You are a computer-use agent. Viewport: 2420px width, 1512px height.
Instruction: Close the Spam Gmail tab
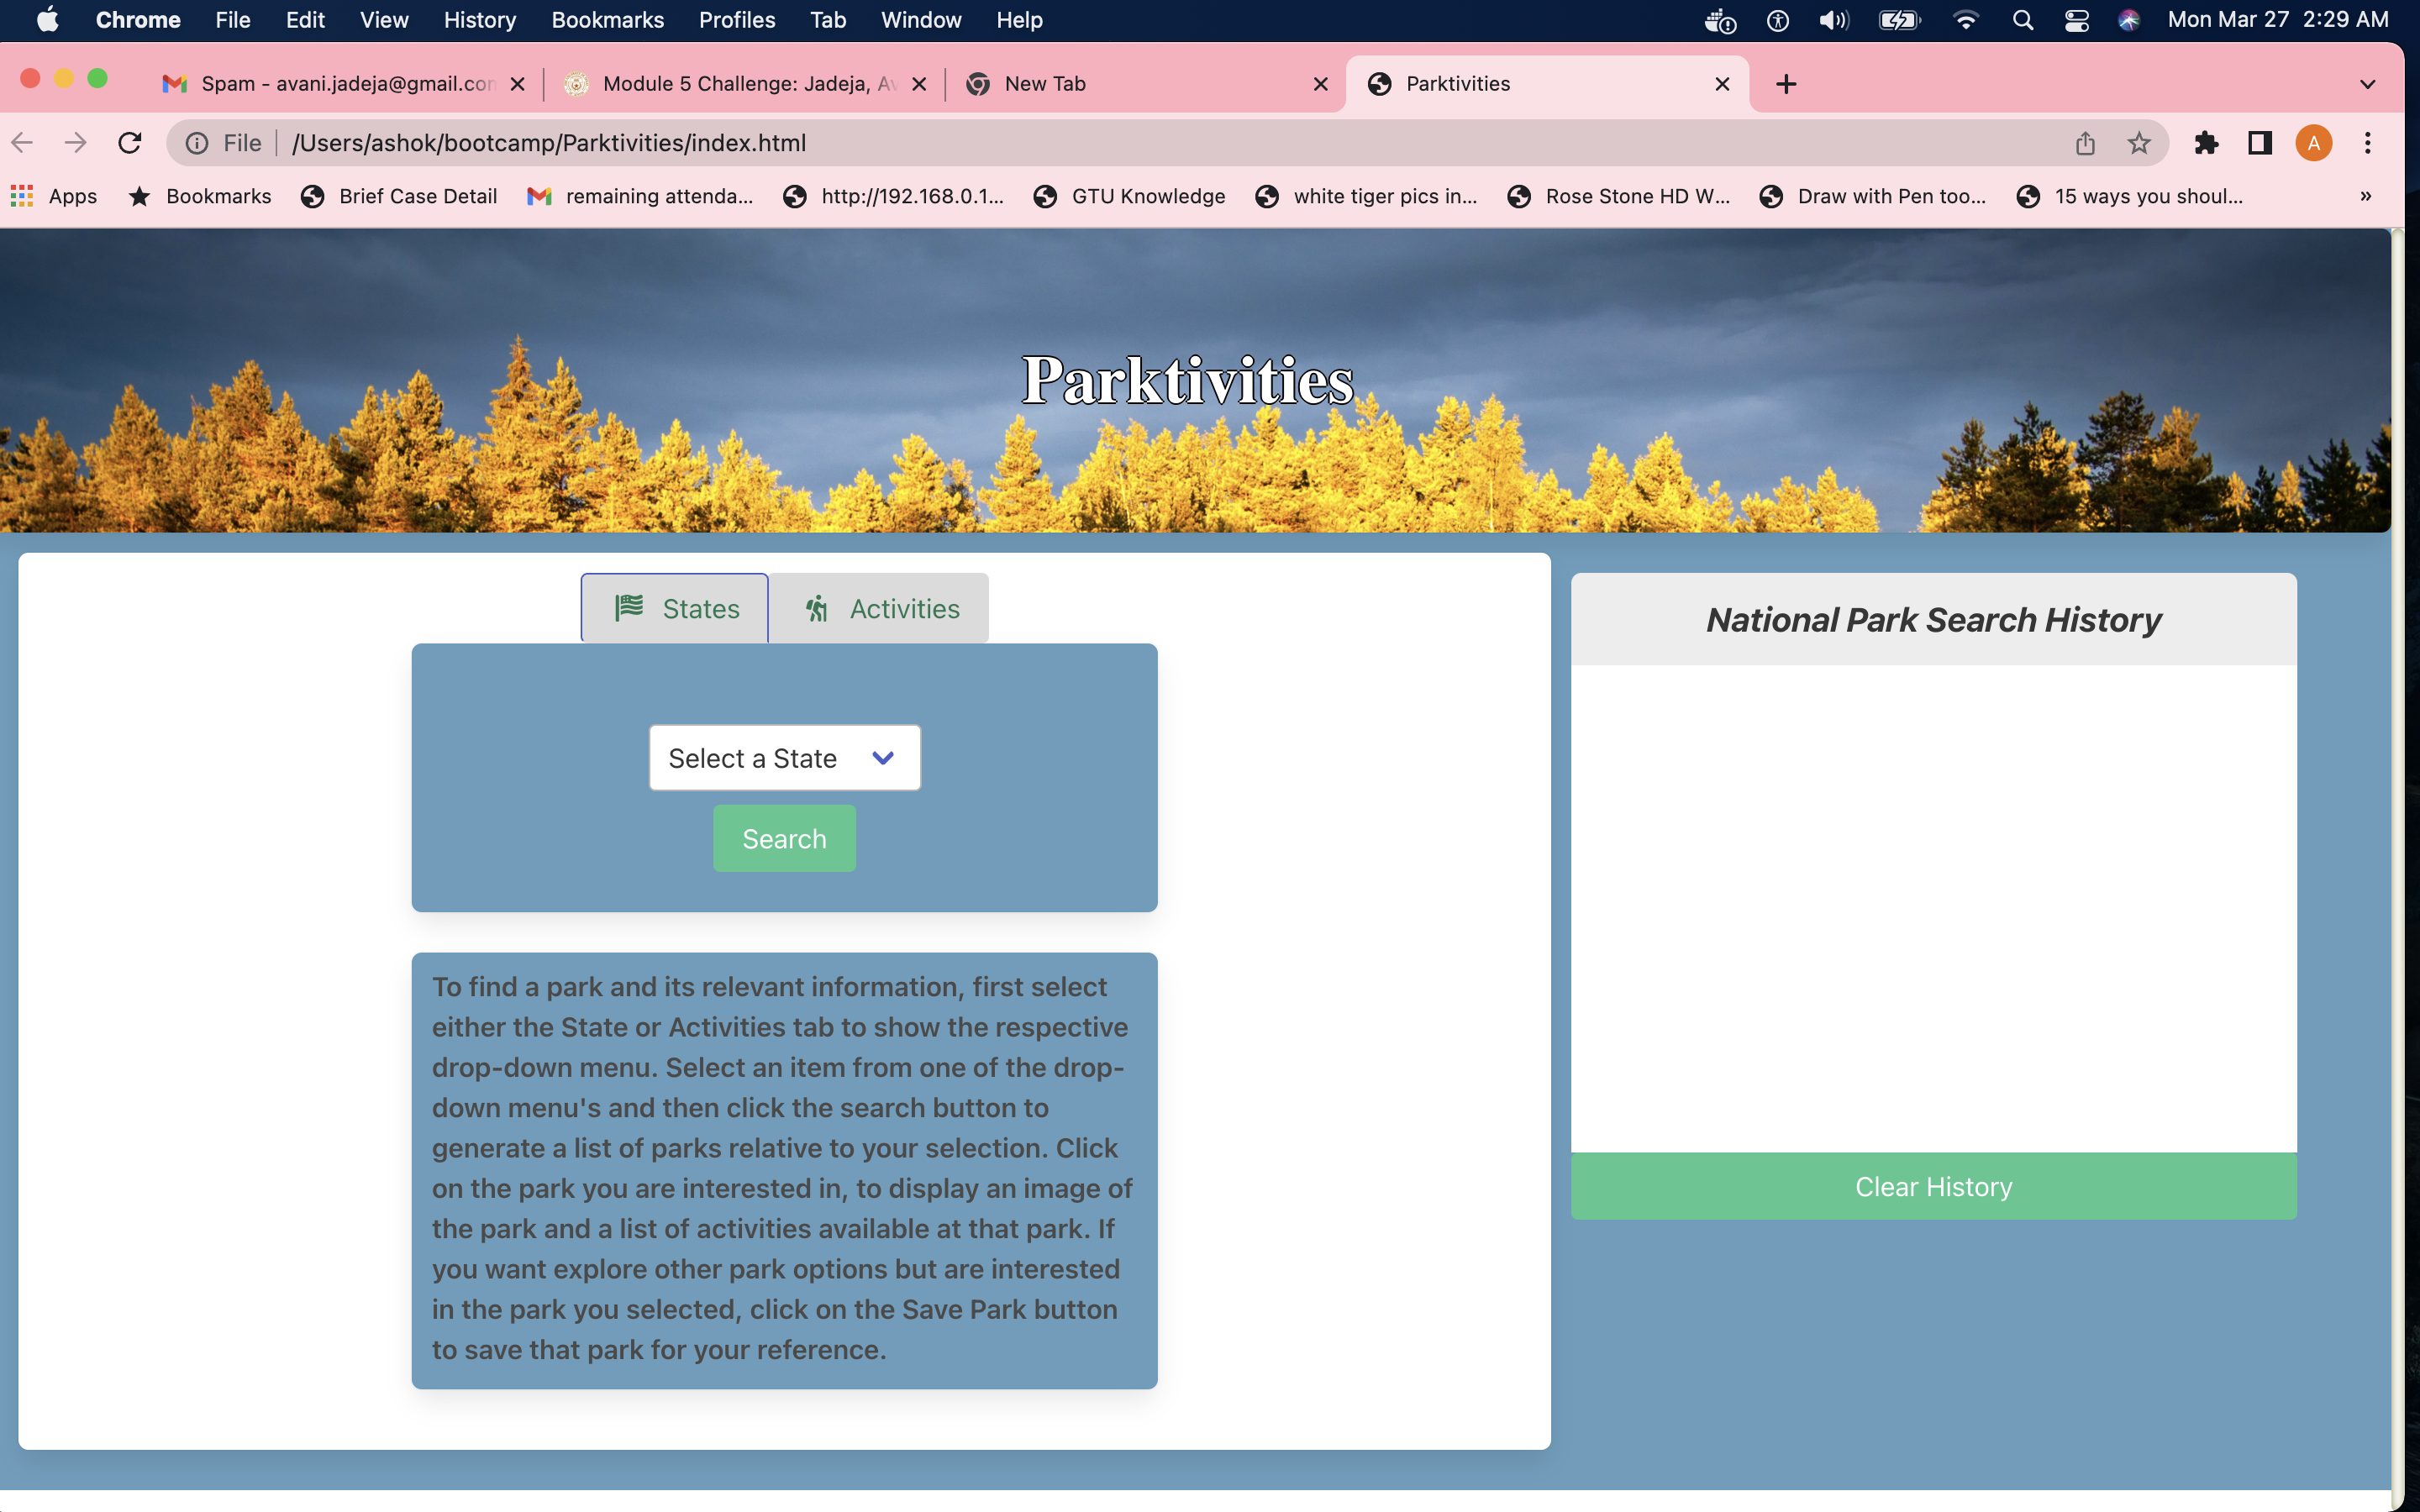(517, 84)
